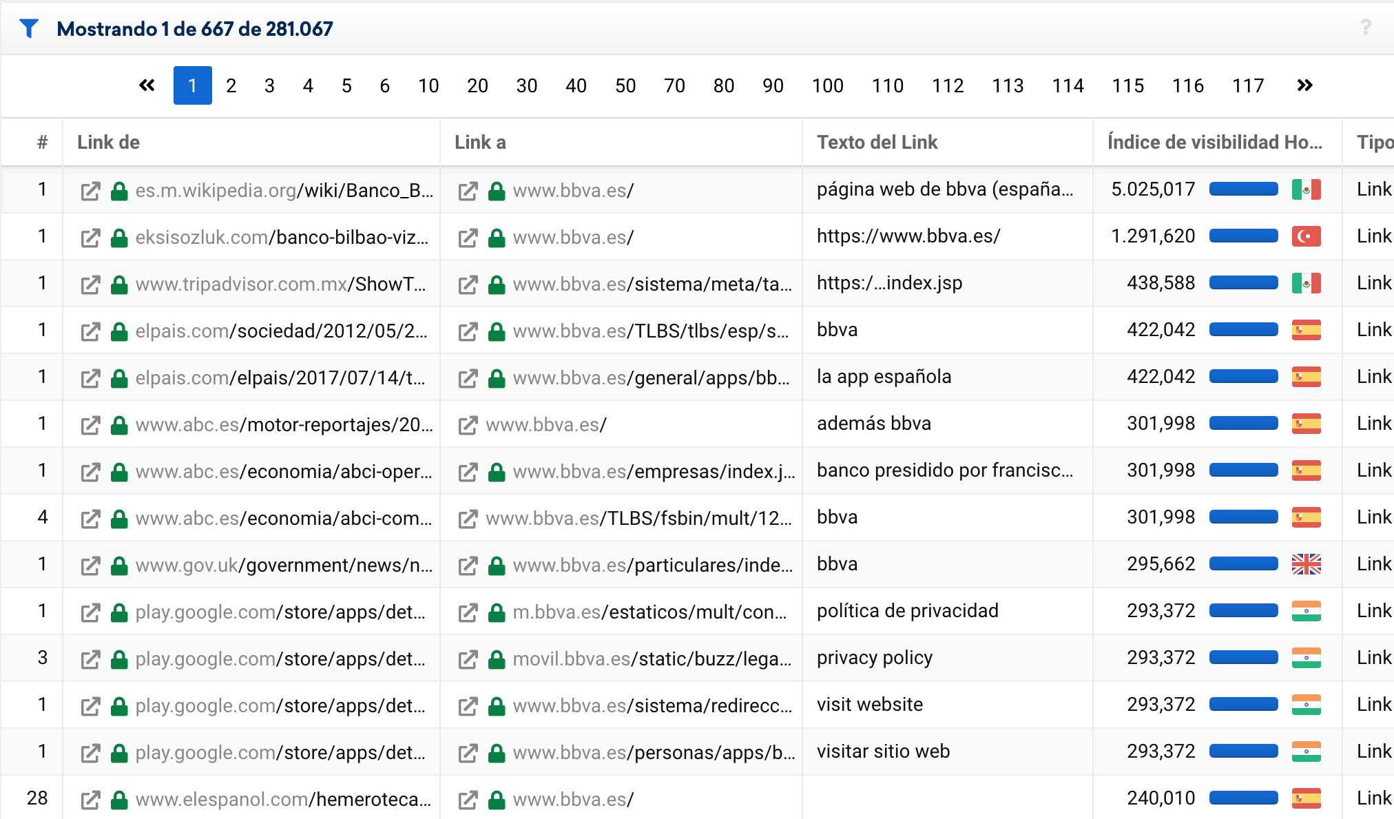1394x819 pixels.
Task: Sort by 'Texto del Link' column header
Action: (877, 142)
